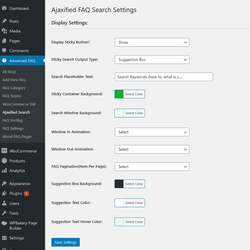Click the WooCommerce logo icon
250x250 pixels.
tap(4, 151)
